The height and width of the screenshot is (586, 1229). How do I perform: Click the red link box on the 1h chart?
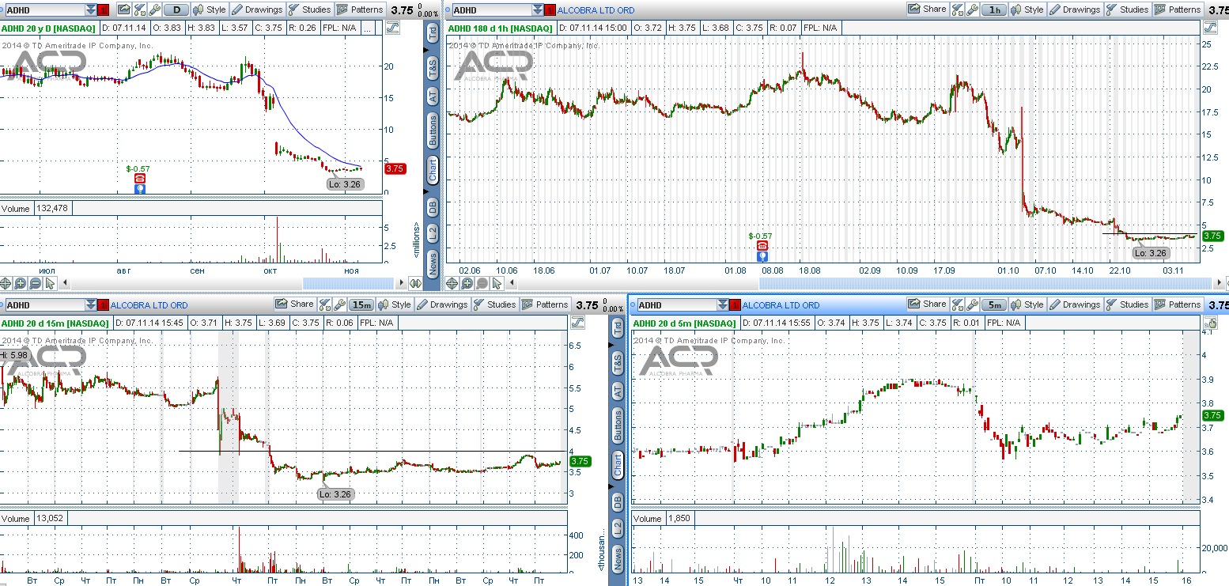[550, 10]
